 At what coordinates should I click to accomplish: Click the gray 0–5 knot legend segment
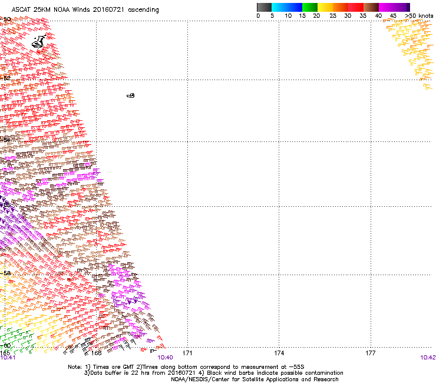click(264, 7)
